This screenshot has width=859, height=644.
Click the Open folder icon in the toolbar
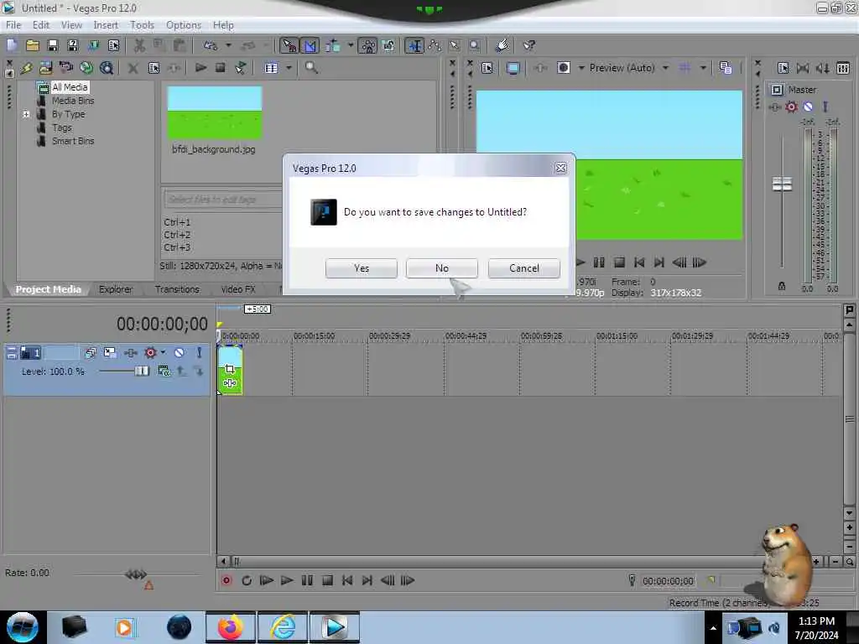[33, 45]
